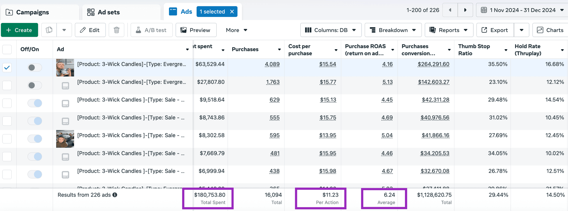Check the box for $27,807.80 ad row

tap(7, 85)
